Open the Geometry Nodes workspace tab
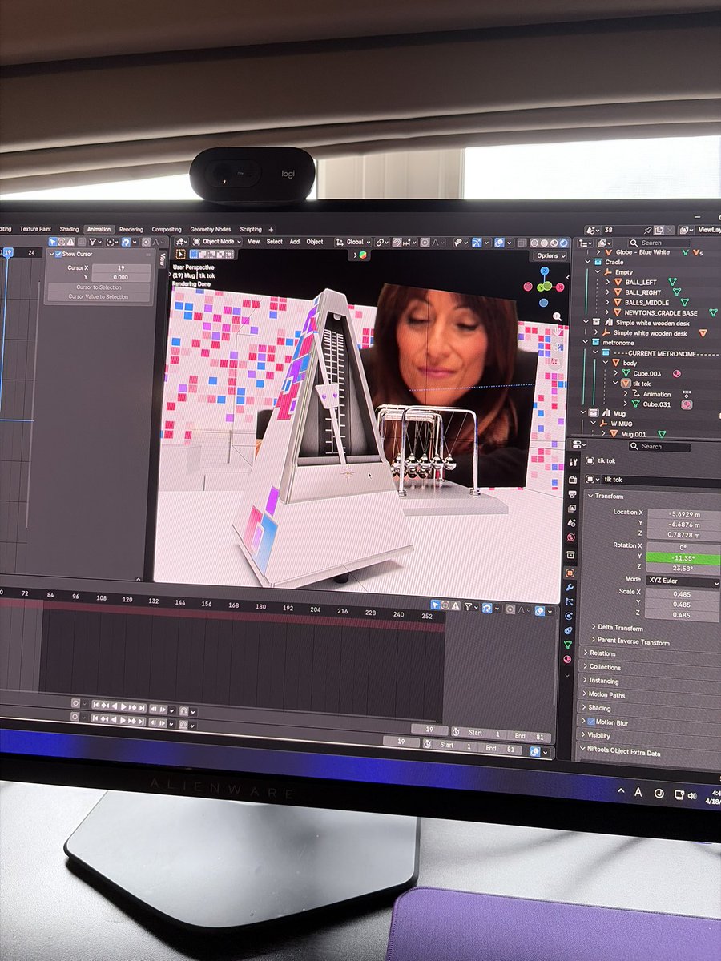 click(210, 229)
